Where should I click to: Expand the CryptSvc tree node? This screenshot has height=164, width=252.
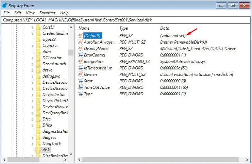point(32,46)
